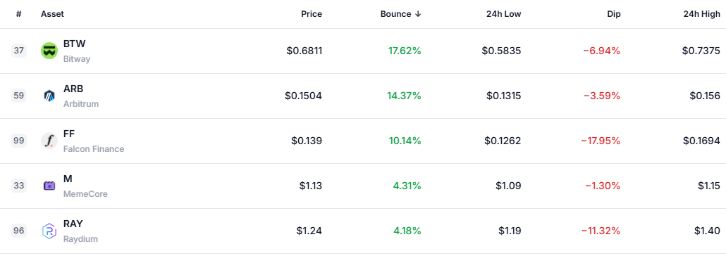The image size is (726, 256).
Task: Open the MemeCore asset name link
Action: (86, 193)
